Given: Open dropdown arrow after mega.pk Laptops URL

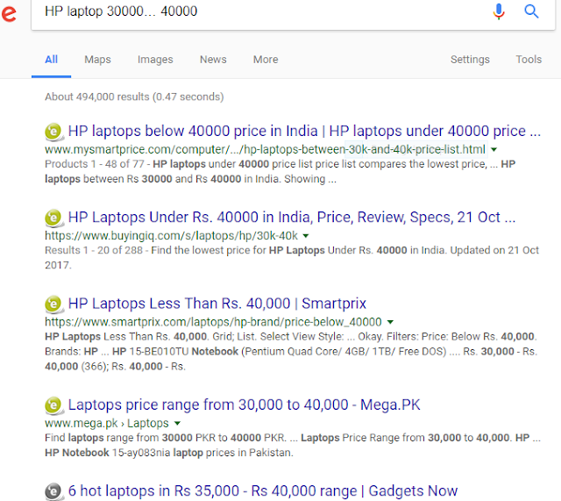Looking at the screenshot, I should tap(177, 423).
